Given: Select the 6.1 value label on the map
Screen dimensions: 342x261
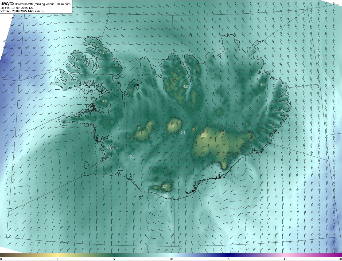Looking at the screenshot, I should (183, 132).
